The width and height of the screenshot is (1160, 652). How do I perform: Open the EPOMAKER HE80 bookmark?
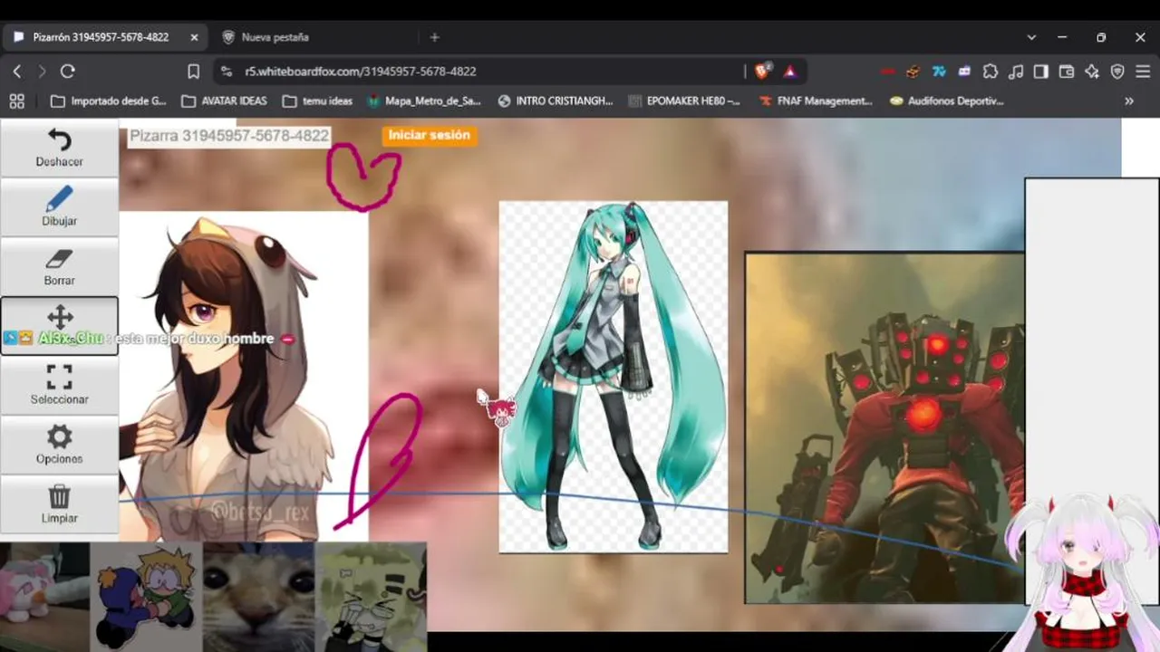click(x=684, y=101)
